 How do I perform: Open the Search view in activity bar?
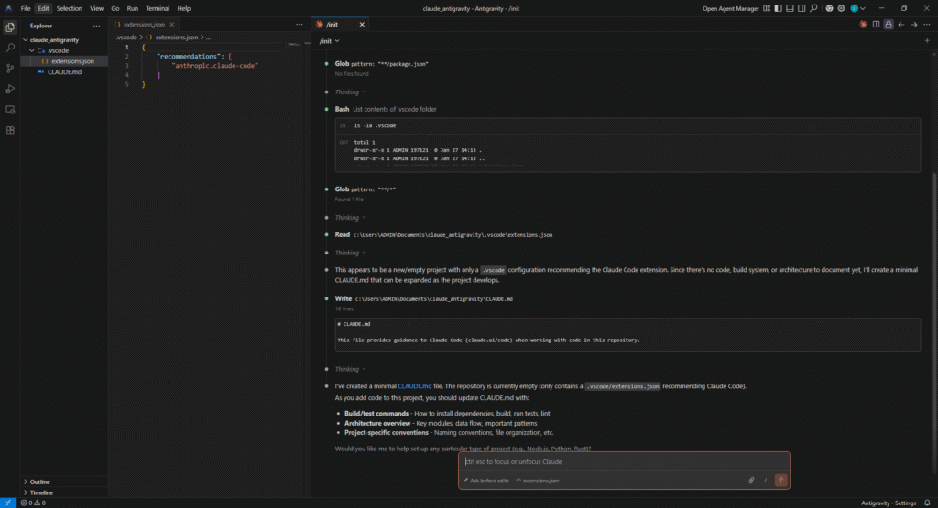(10, 48)
